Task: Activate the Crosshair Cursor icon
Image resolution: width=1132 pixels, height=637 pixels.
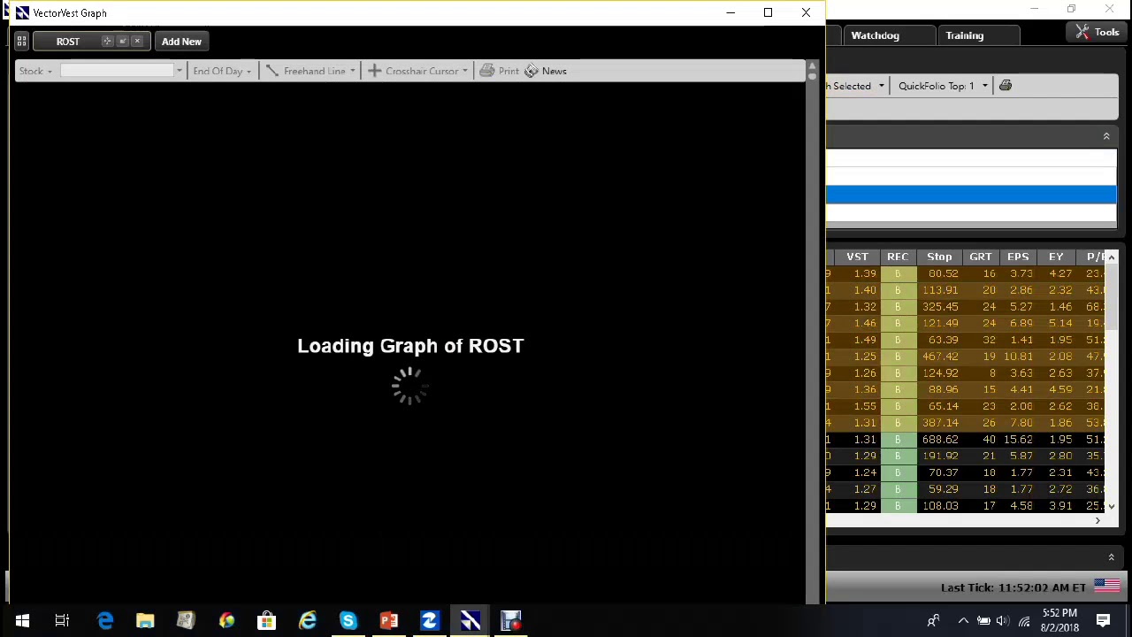Action: click(x=374, y=71)
